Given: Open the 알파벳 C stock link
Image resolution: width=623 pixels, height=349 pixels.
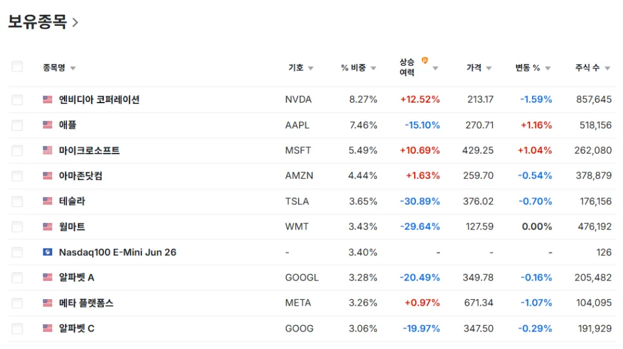Looking at the screenshot, I should [x=77, y=328].
